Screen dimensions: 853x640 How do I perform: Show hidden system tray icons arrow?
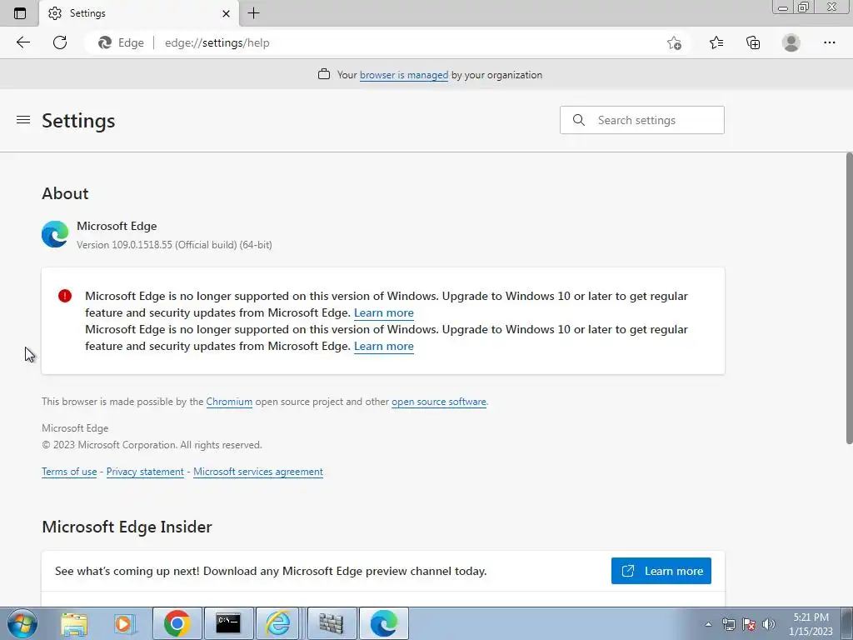click(708, 624)
